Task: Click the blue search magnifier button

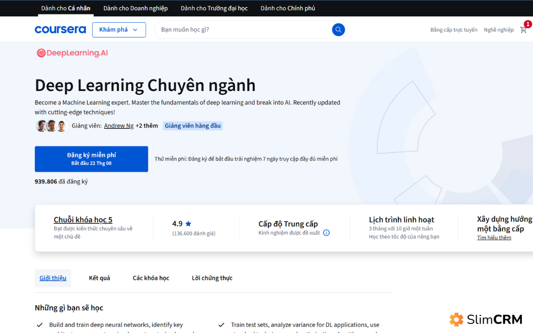Action: (x=338, y=30)
